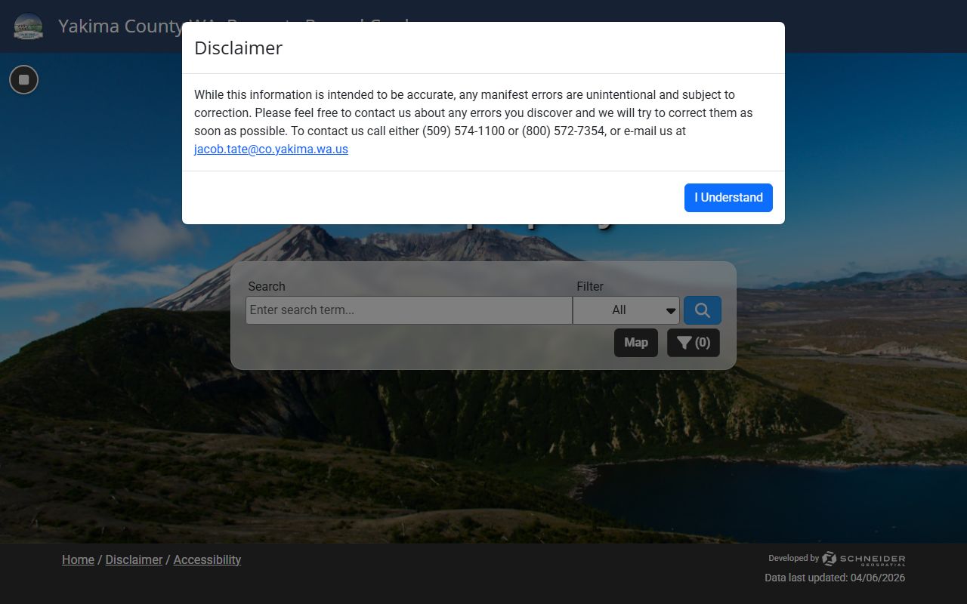Click the Data last updated date text
Viewport: 967px width, 604px height.
tap(834, 578)
